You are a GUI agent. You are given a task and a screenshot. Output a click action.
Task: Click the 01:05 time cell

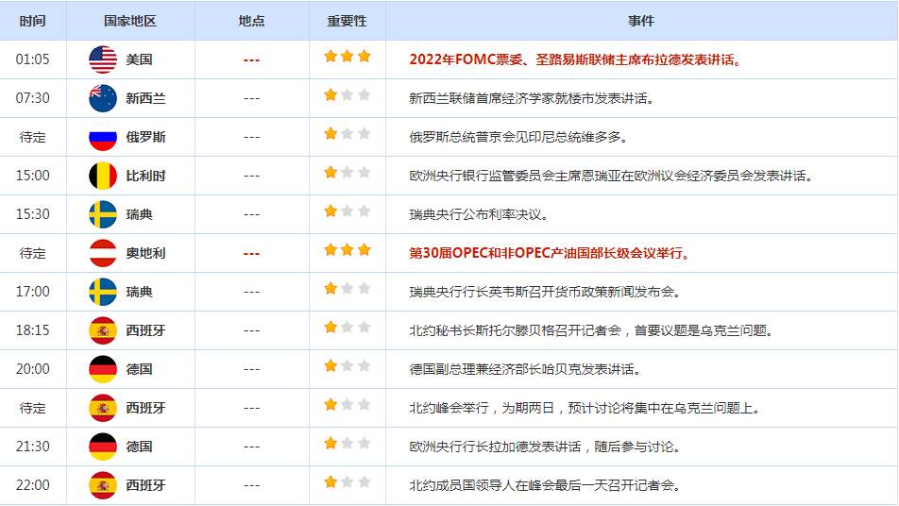33,59
